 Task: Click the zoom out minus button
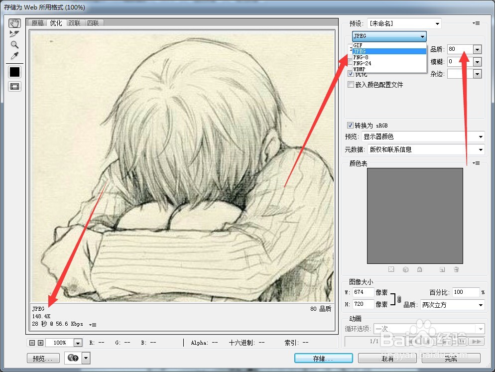click(x=32, y=343)
